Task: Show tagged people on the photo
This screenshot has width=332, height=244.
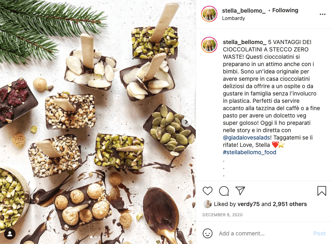Action: [9, 234]
